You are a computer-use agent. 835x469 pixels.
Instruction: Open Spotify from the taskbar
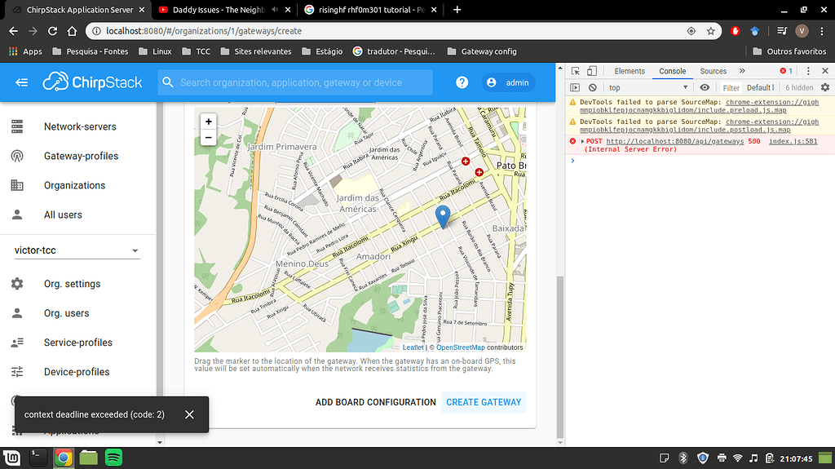[x=113, y=458]
